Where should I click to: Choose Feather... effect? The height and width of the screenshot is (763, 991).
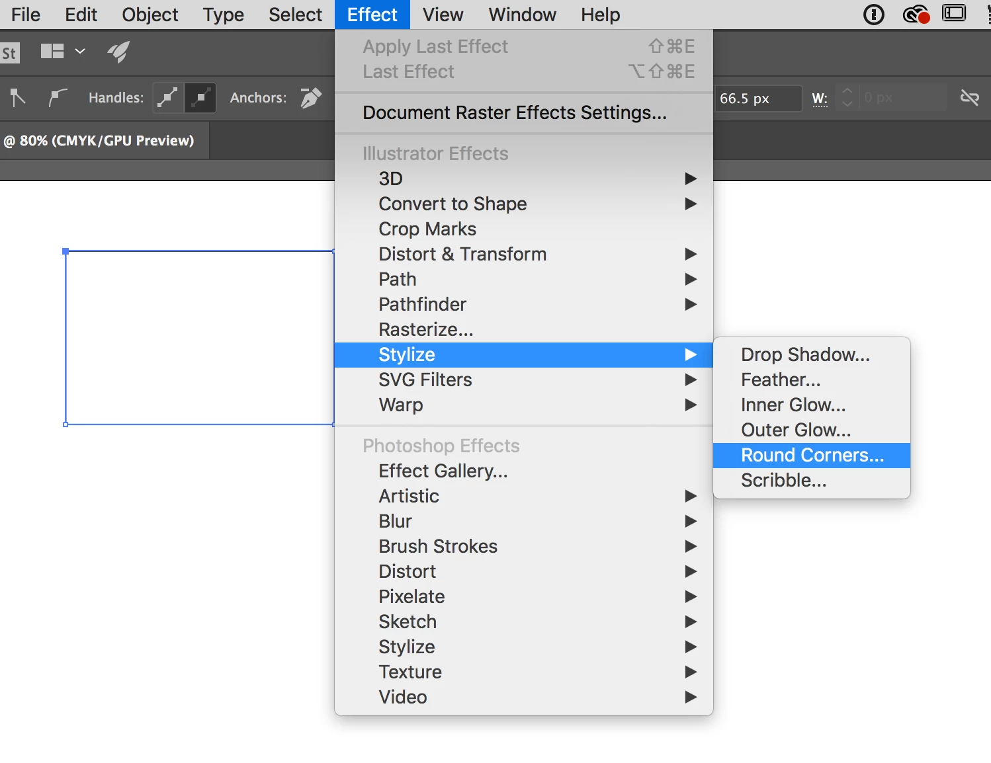click(x=812, y=380)
